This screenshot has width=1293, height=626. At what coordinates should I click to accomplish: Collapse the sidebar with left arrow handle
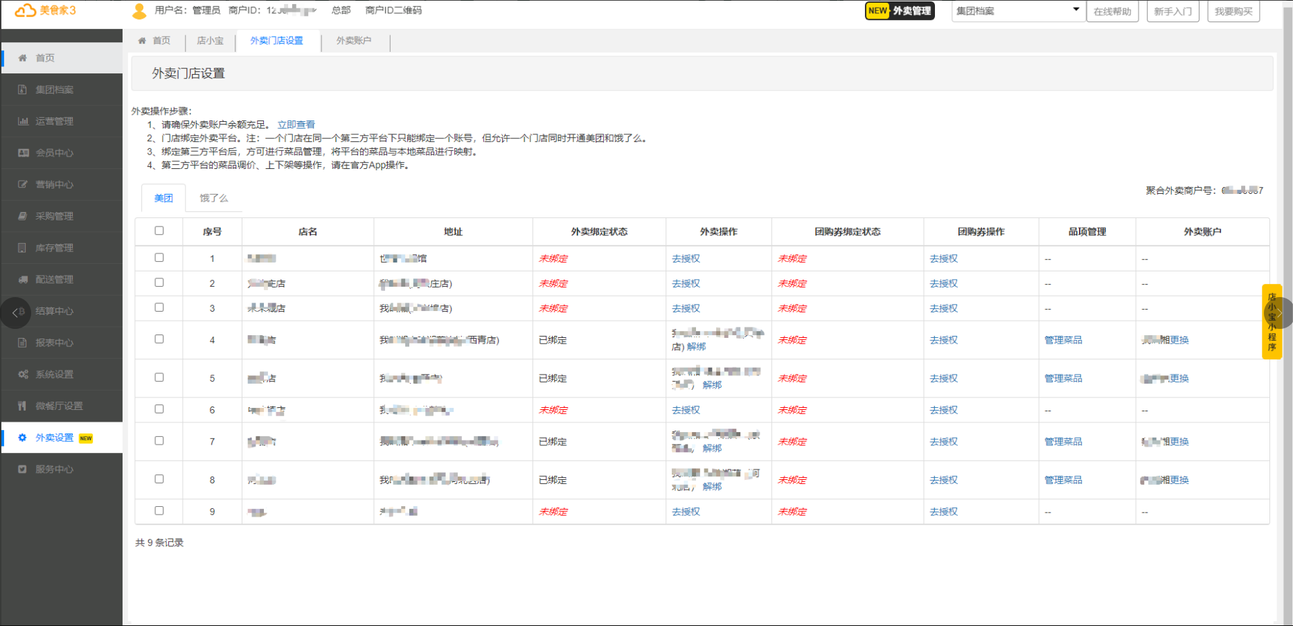click(15, 312)
